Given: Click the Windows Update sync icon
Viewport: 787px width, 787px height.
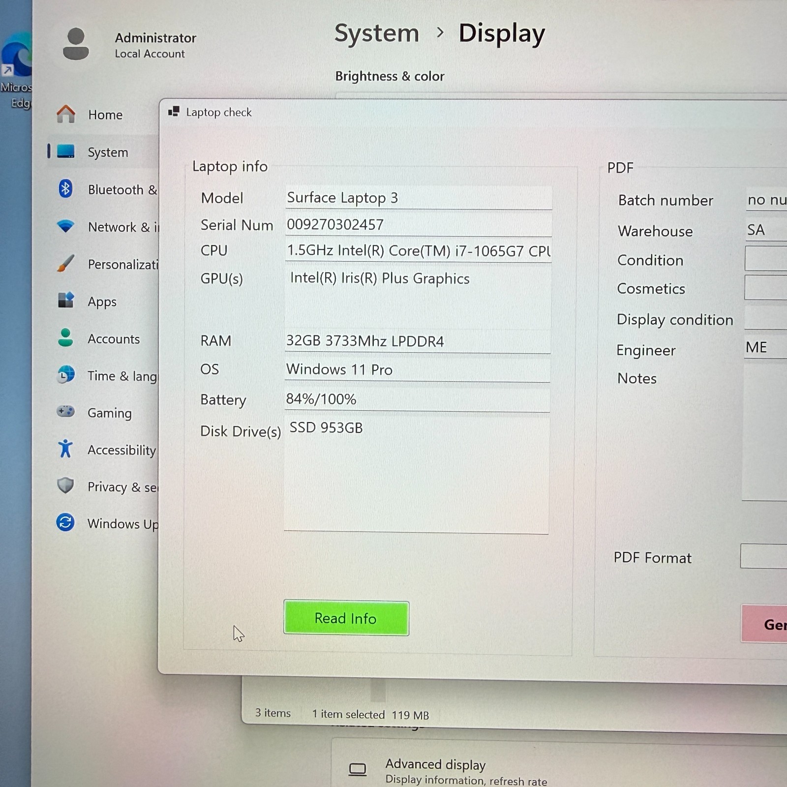Looking at the screenshot, I should pos(65,522).
